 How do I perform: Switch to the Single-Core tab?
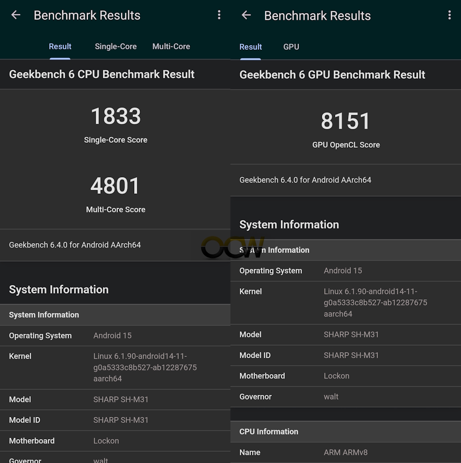pyautogui.click(x=116, y=47)
